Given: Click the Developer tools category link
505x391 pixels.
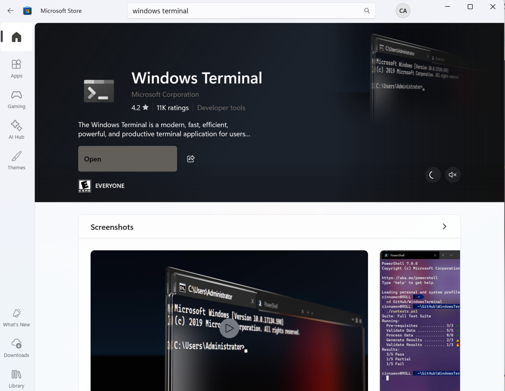Looking at the screenshot, I should tap(221, 108).
